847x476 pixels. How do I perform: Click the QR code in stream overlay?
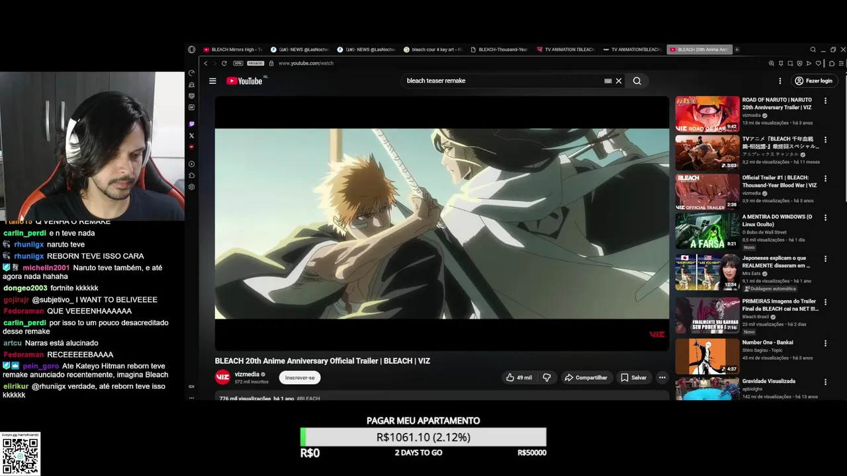pyautogui.click(x=21, y=456)
